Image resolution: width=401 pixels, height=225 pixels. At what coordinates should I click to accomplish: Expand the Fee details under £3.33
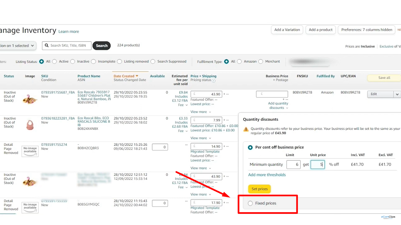[x=183, y=131]
